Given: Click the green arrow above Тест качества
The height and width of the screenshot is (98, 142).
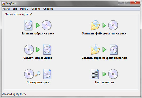Looking at the screenshot, I should pyautogui.click(x=104, y=74).
